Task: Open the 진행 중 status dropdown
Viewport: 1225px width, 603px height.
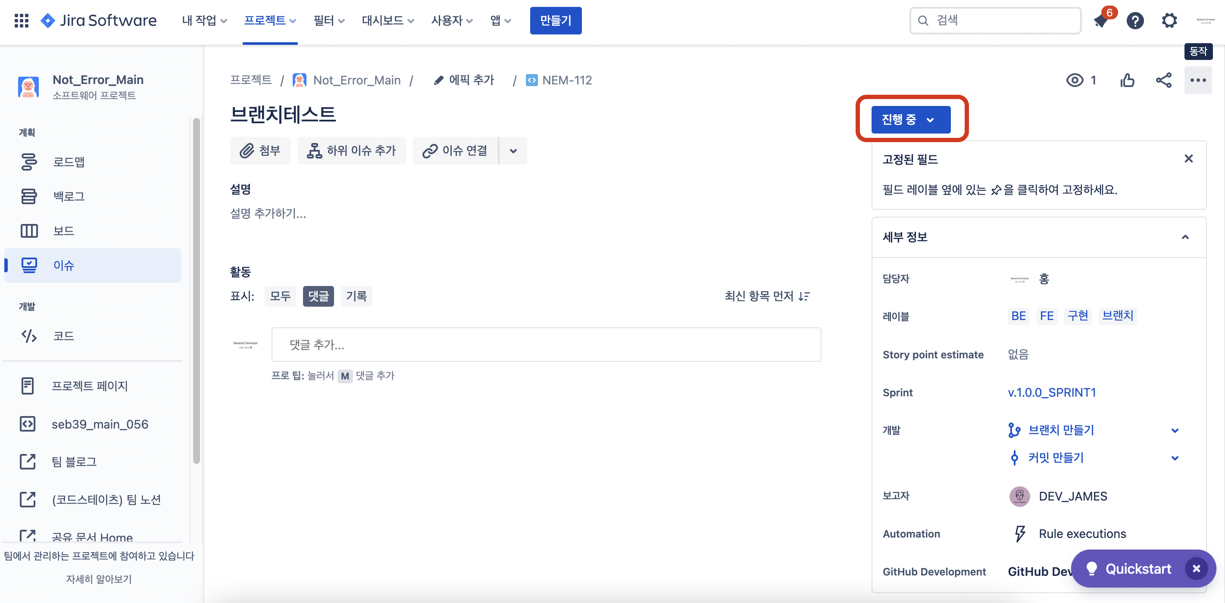Action: click(x=910, y=120)
